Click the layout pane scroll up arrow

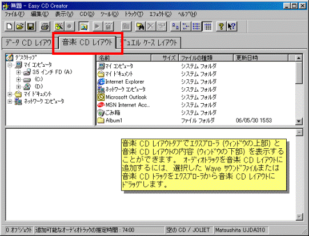[x=299, y=133]
